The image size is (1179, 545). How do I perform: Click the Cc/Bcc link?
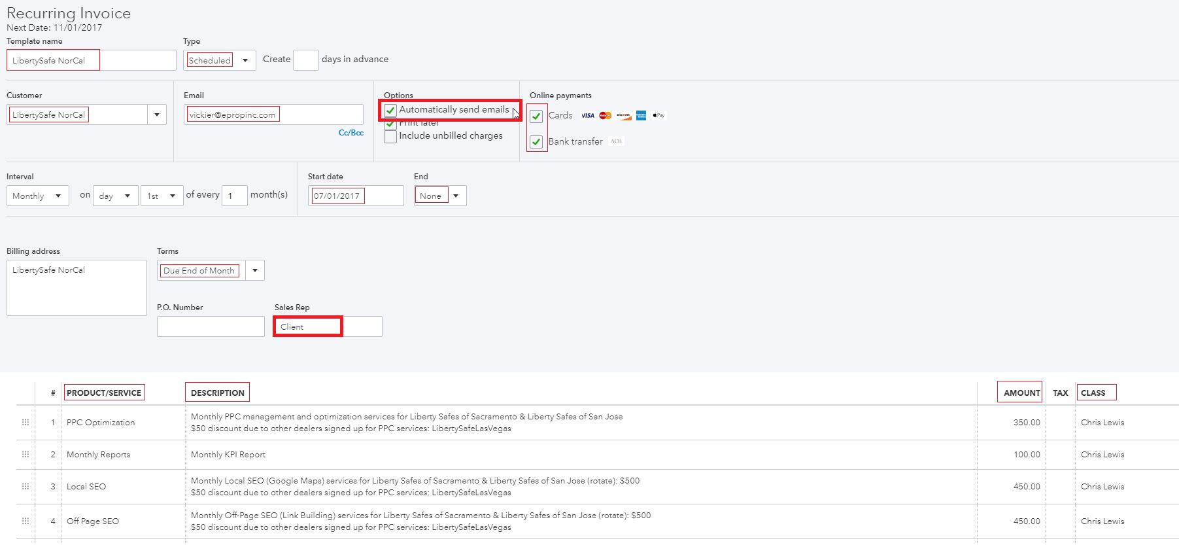[x=351, y=133]
